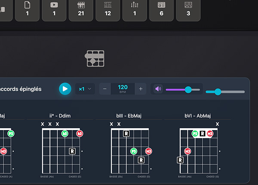Image resolution: width=258 pixels, height=185 pixels.
Task: Open the mixer sliders tile
Action: [135, 9]
